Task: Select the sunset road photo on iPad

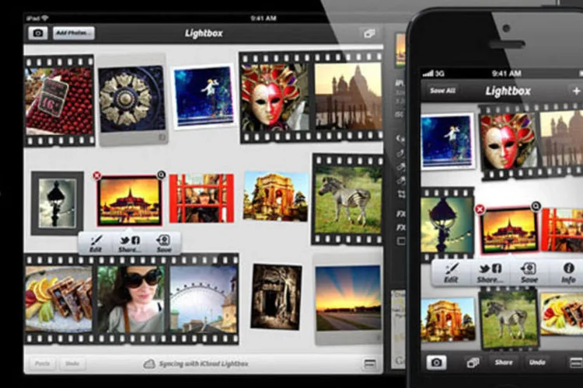Action: coord(348,298)
